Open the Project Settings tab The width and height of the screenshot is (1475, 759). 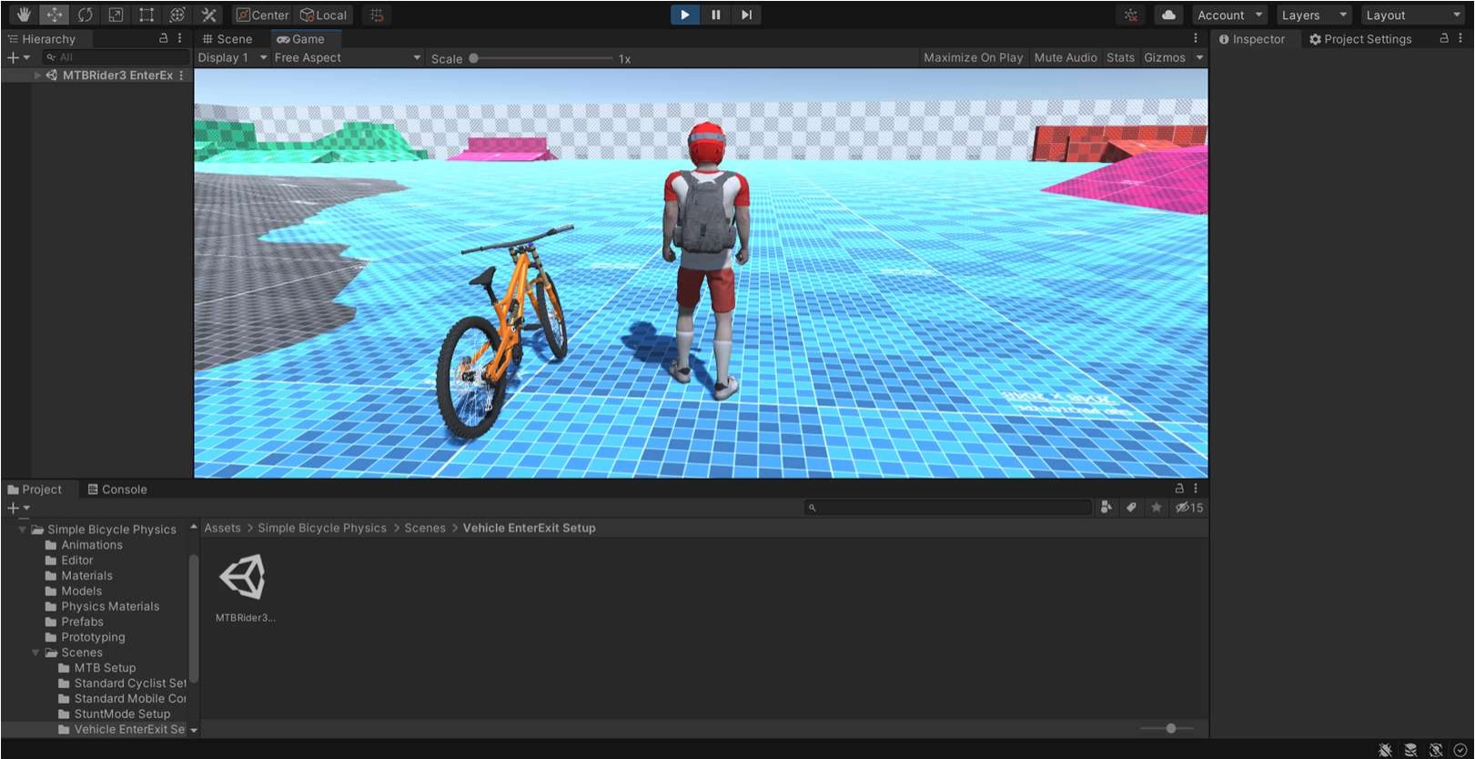(1360, 39)
